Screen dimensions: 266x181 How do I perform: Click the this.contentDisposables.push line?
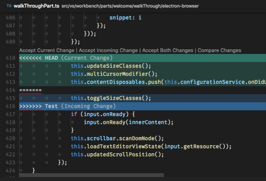pos(168,82)
